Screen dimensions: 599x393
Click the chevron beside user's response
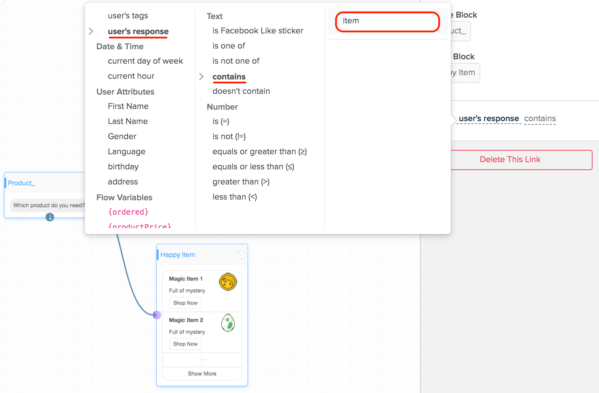point(91,31)
